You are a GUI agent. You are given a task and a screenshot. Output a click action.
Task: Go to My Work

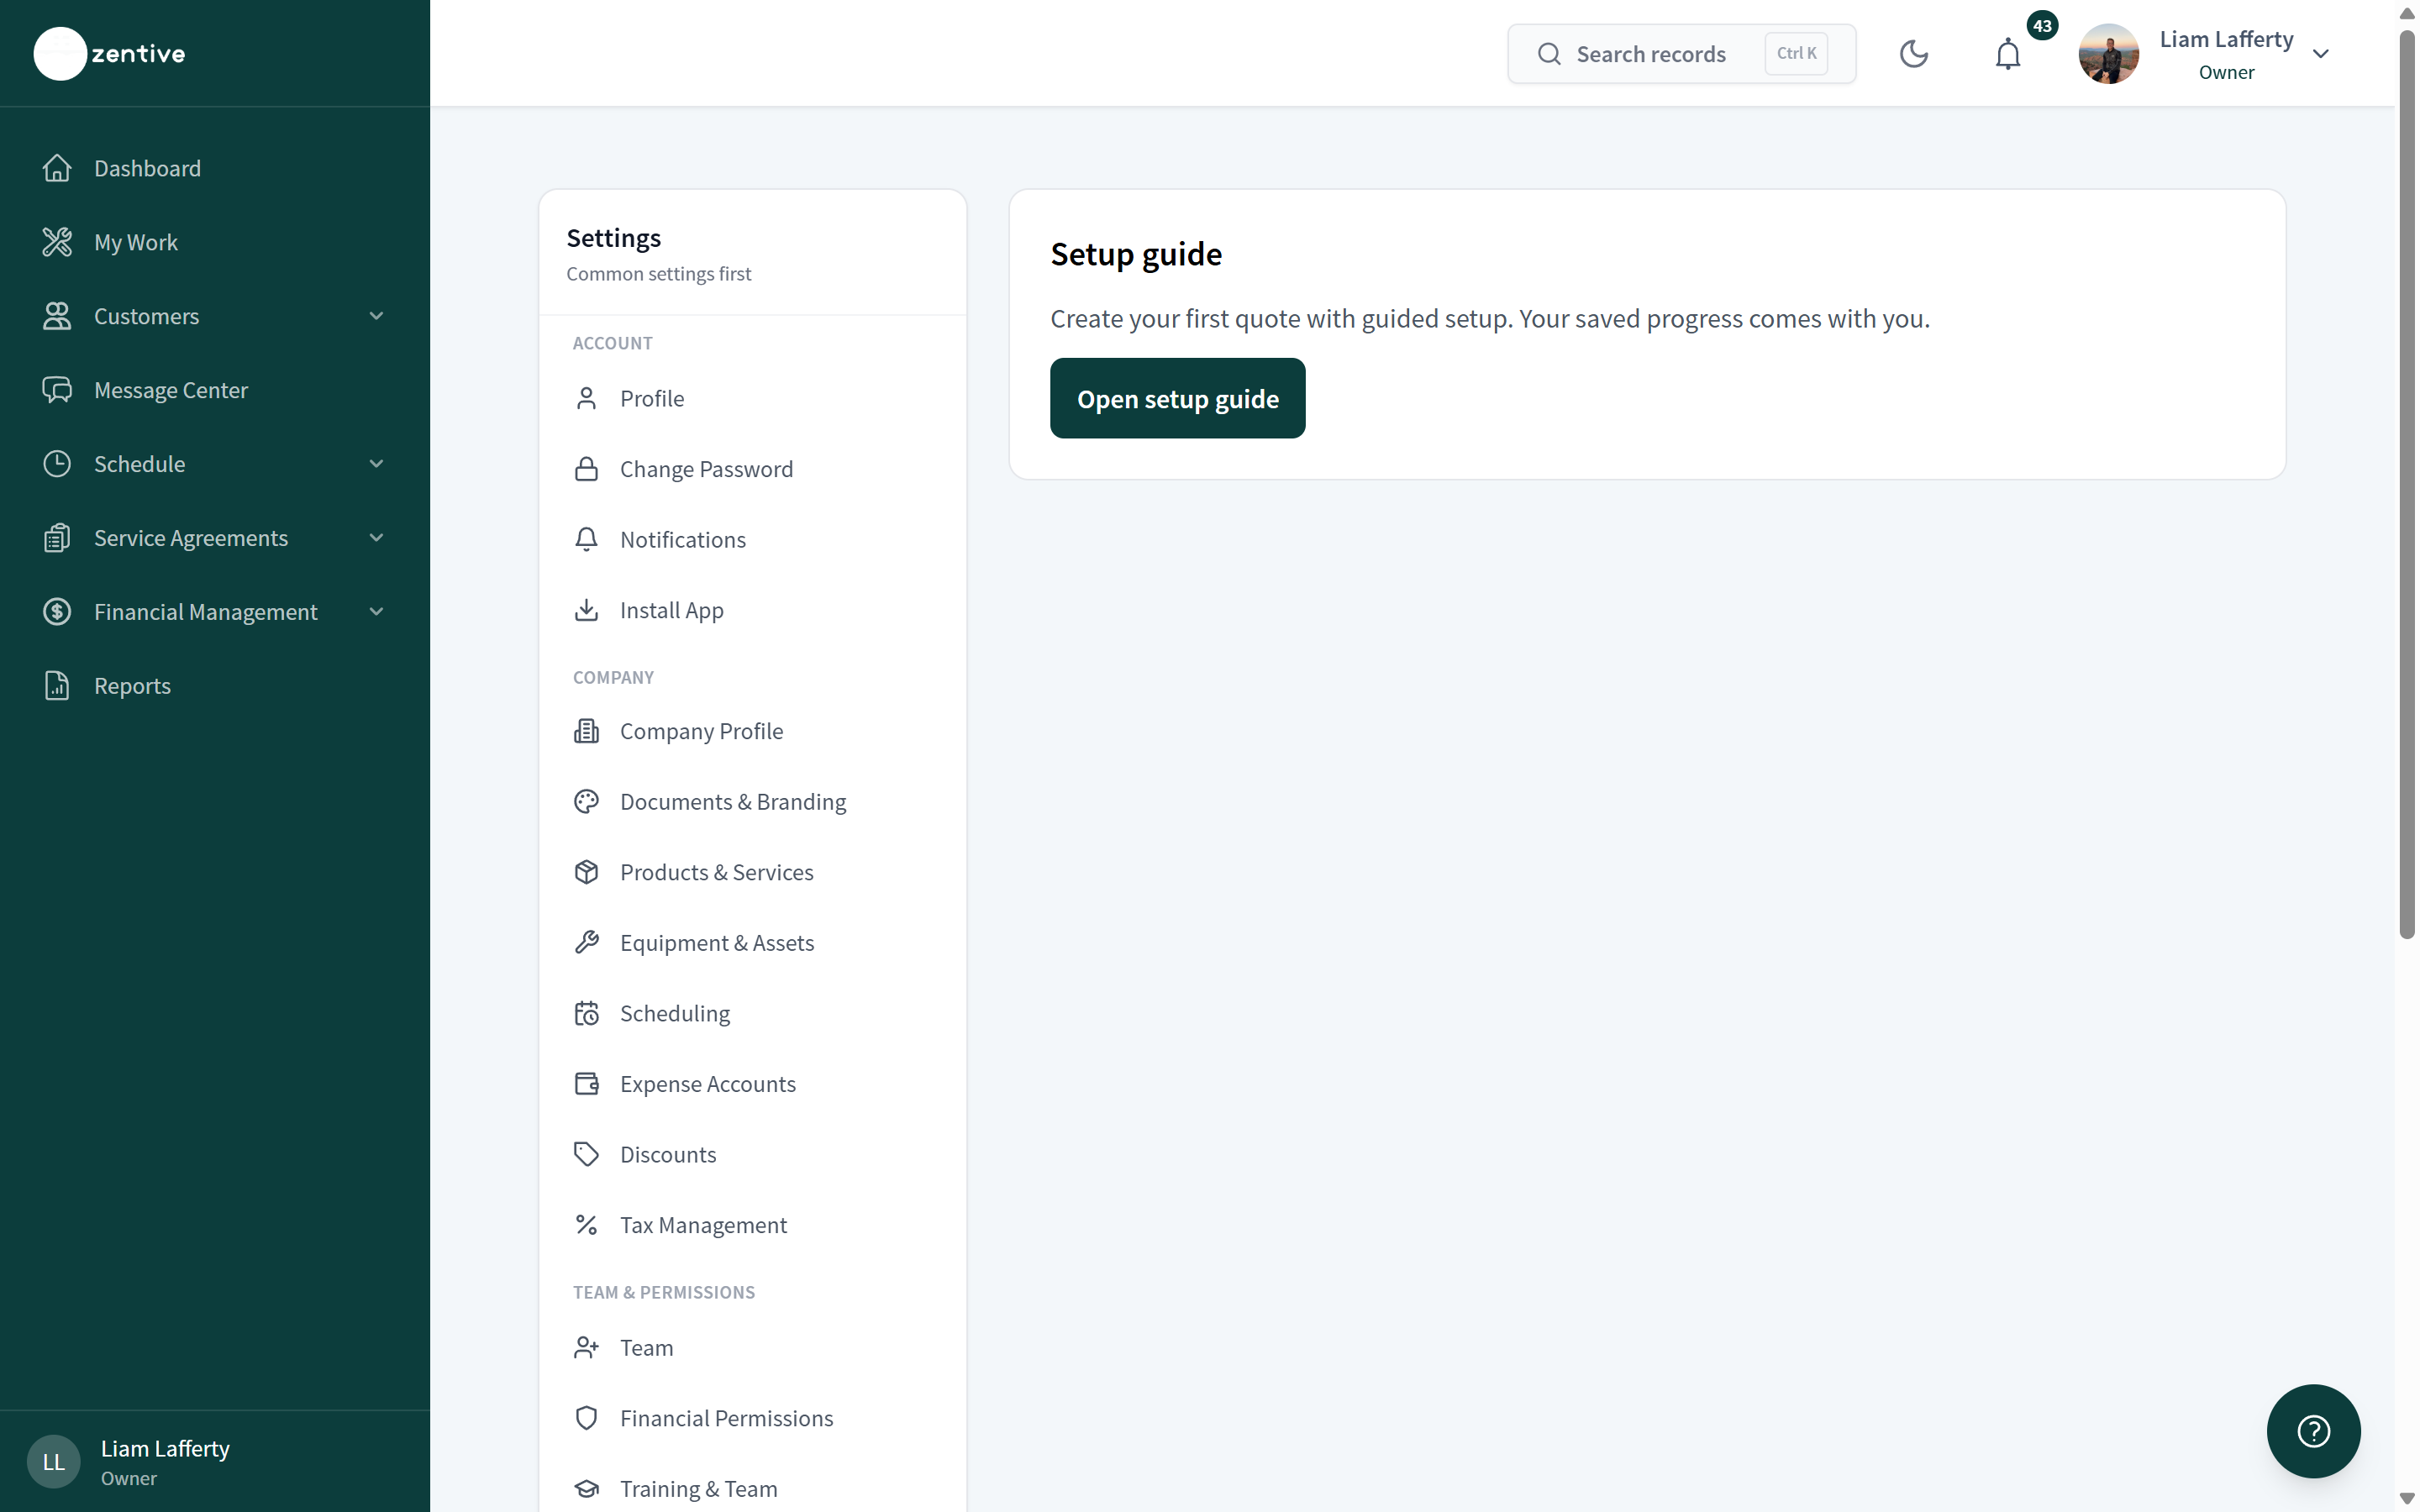coord(215,242)
